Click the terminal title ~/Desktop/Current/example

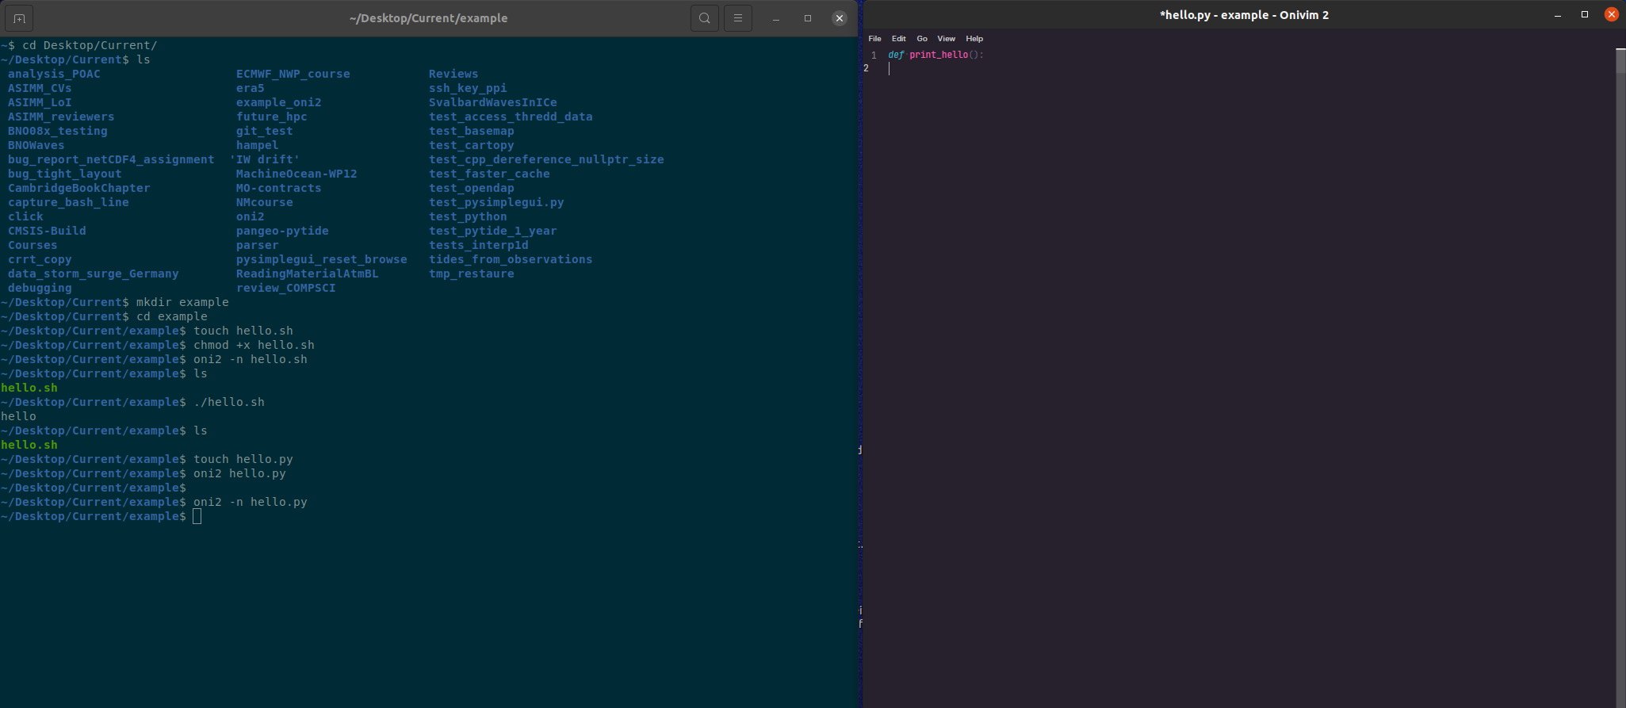click(x=428, y=18)
